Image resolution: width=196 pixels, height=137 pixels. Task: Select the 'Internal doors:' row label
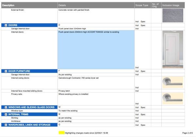[18, 32]
